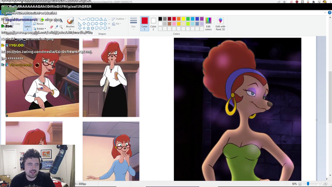Pick the lime green color swatch
Screen dimensions: 332x187
tap(188, 24)
